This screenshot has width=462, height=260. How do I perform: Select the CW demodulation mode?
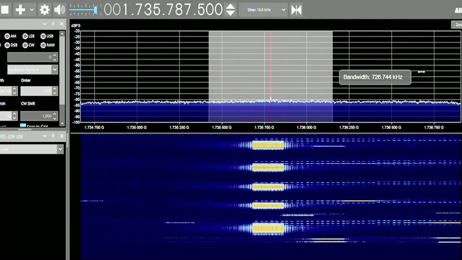(28, 45)
